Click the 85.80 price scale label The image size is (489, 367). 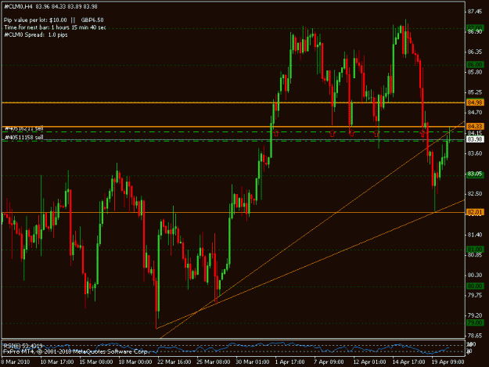click(475, 72)
